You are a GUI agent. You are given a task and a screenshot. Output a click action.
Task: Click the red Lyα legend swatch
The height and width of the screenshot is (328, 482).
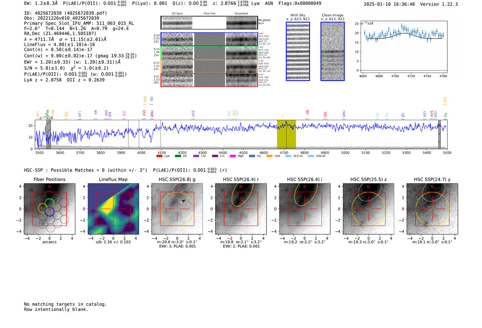tap(159, 156)
